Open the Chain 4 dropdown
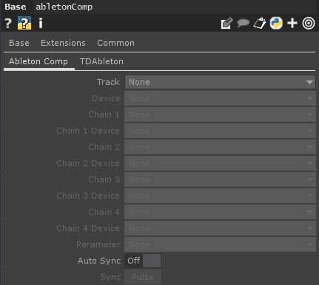Screen dimensions: 319x285 (220, 212)
